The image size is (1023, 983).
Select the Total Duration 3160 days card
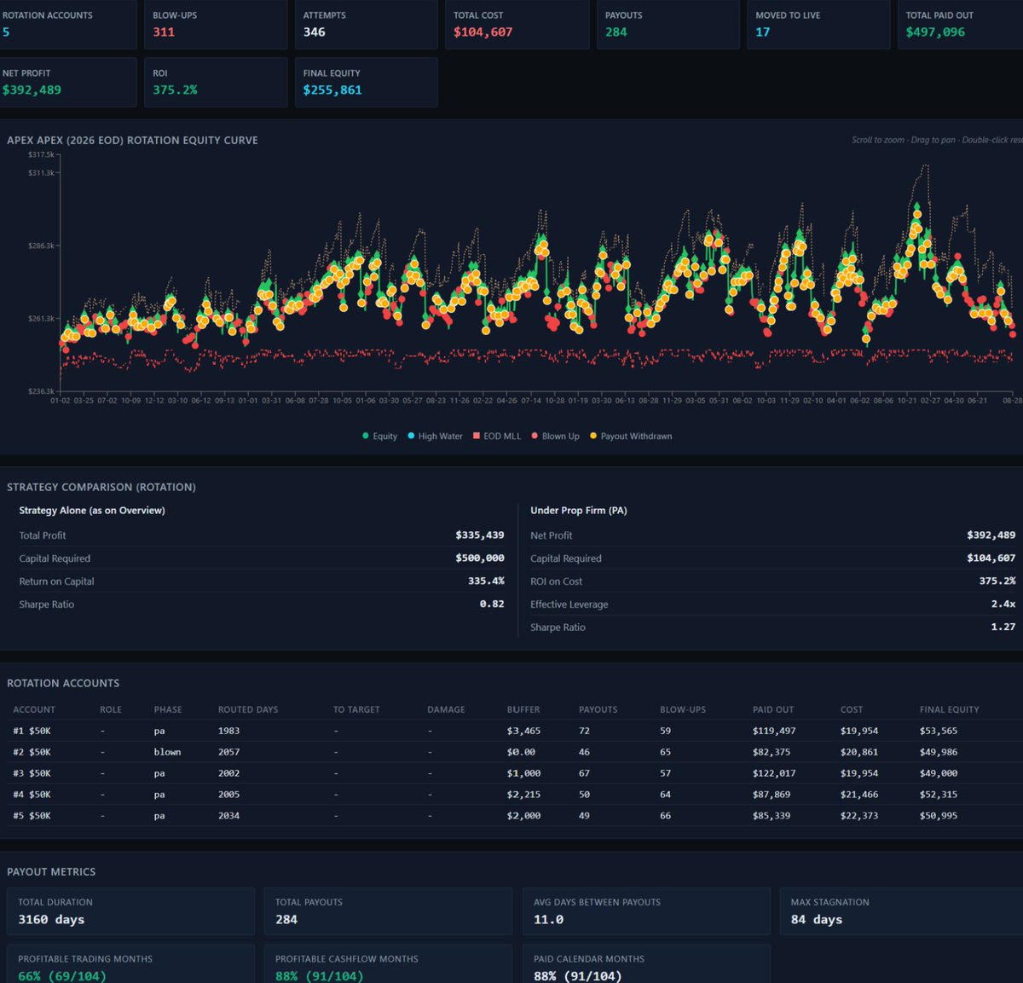(130, 911)
